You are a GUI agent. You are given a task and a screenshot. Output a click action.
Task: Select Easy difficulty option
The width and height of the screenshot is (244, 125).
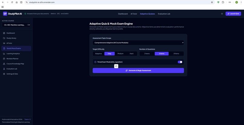tap(109, 53)
